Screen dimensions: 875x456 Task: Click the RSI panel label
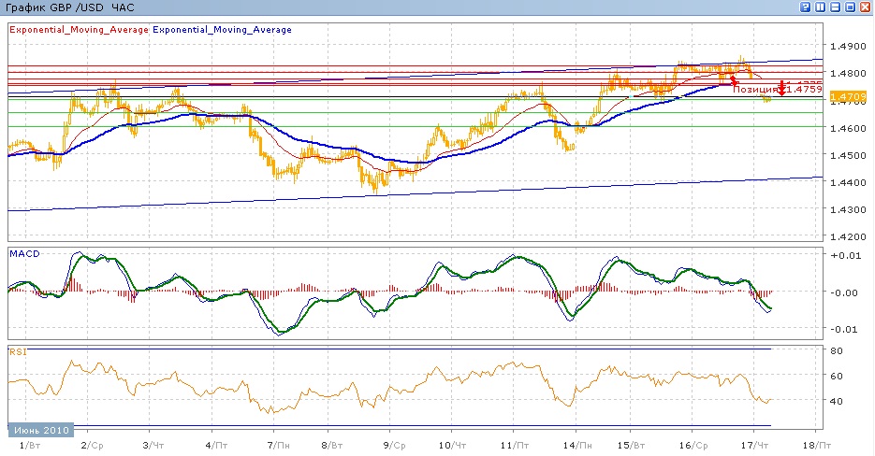click(17, 351)
